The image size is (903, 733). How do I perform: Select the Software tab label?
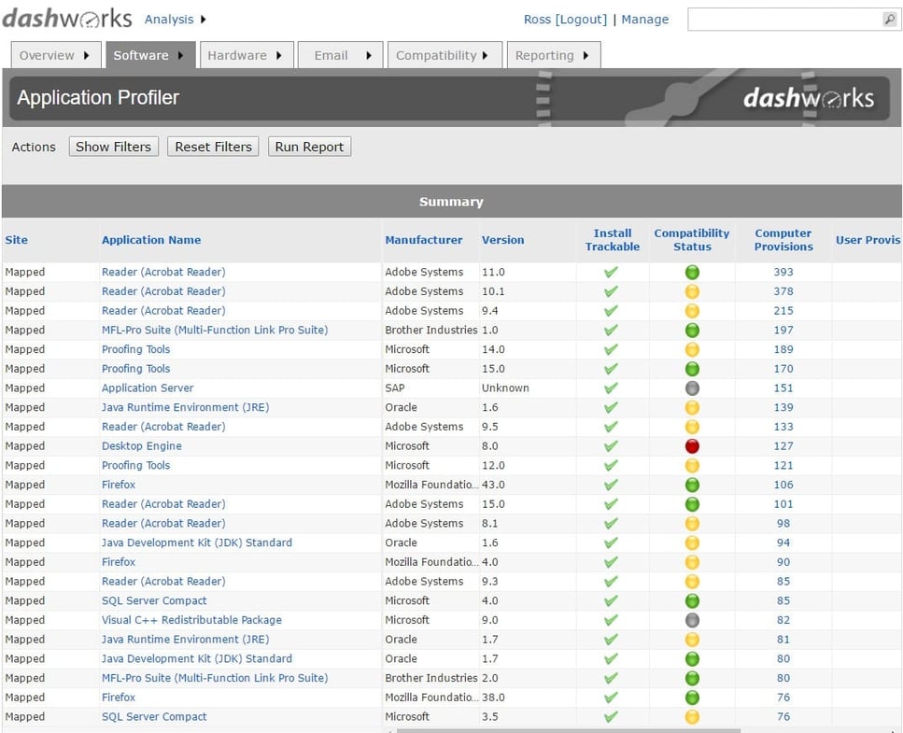point(141,55)
